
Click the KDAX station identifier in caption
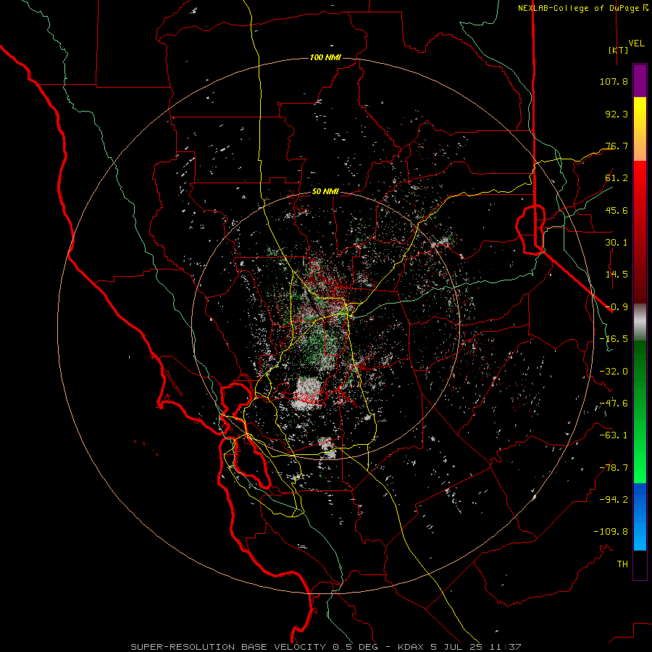[x=411, y=647]
